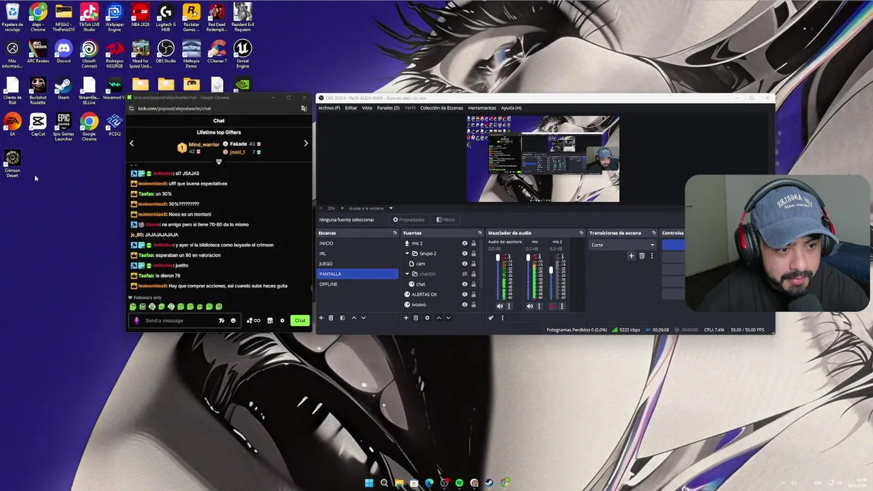873x491 pixels.
Task: Toggle visibility of mic 2 source
Action: click(x=464, y=243)
